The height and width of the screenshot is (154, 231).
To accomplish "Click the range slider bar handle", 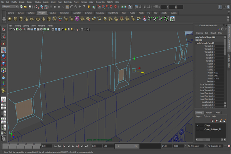I will pyautogui.click(x=127, y=146).
